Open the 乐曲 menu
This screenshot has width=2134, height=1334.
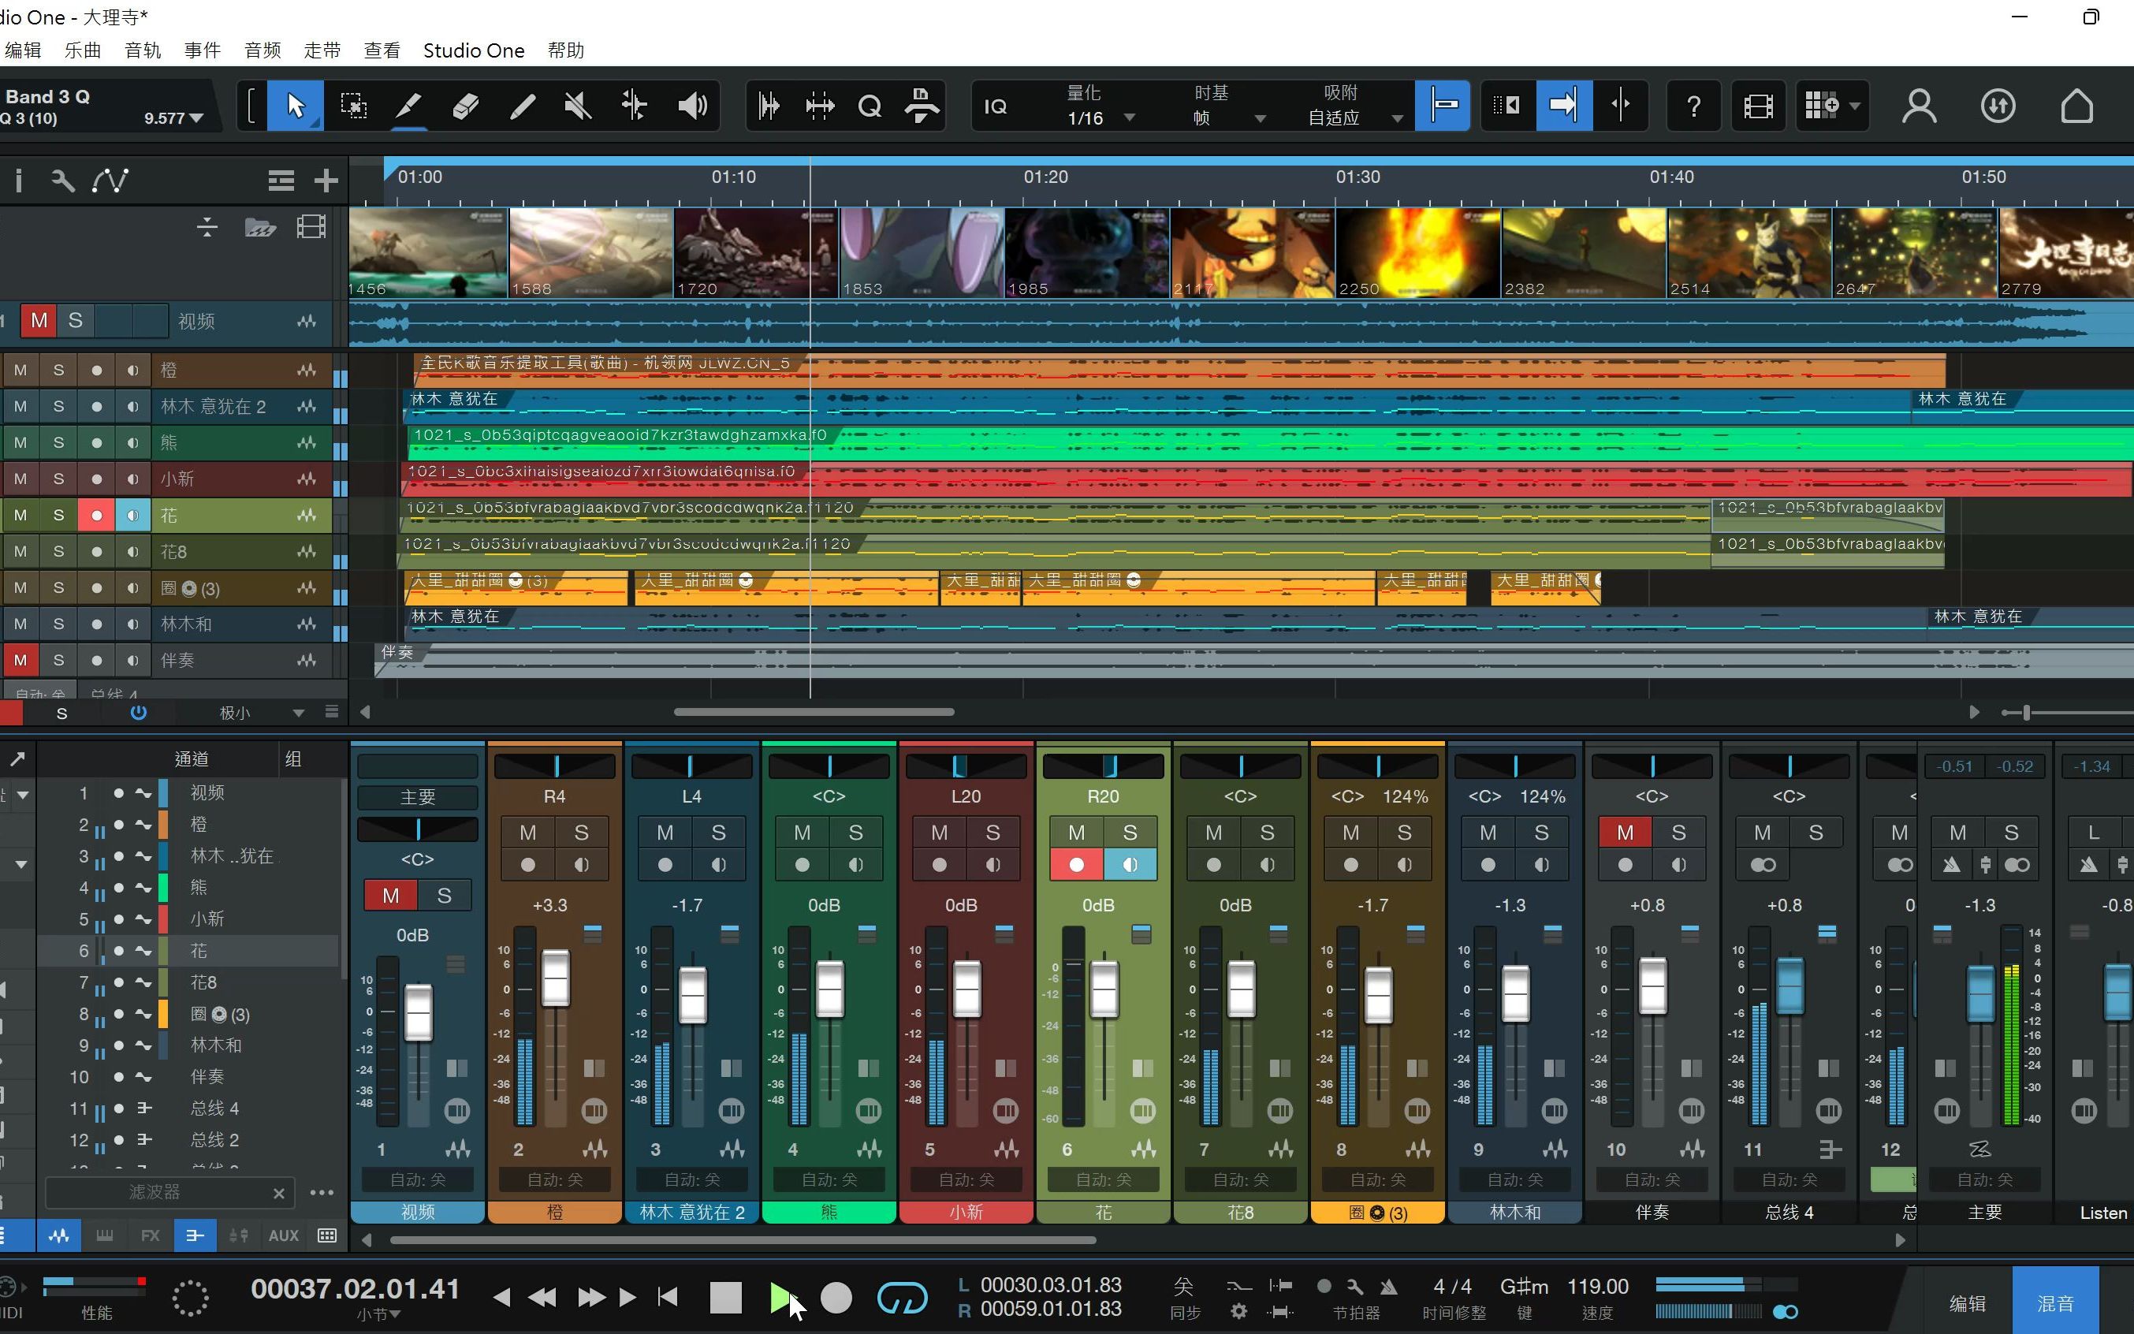point(83,50)
